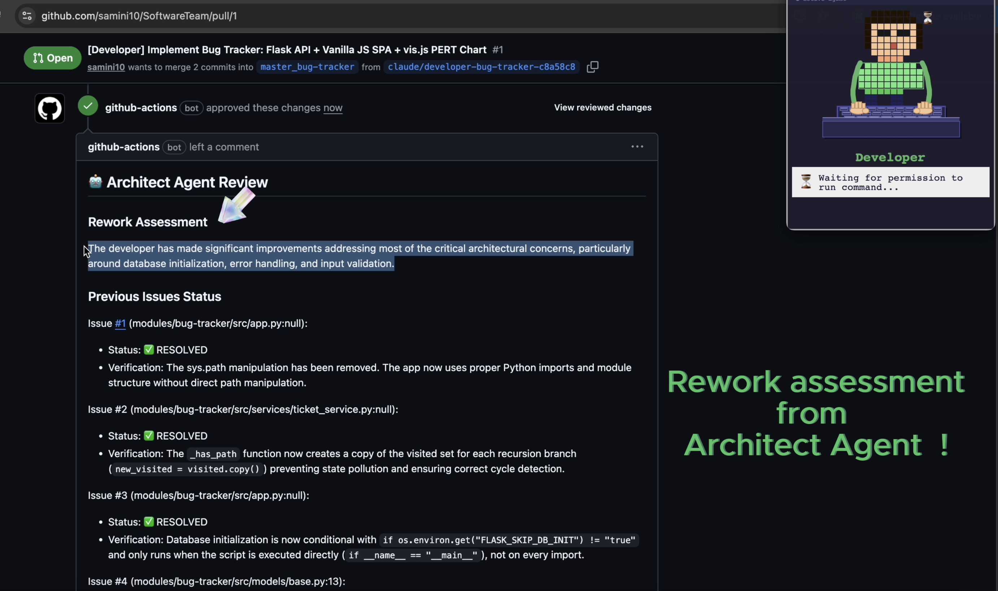Viewport: 998px width, 591px height.
Task: Click the green approved checkmark icon
Action: pos(88,106)
